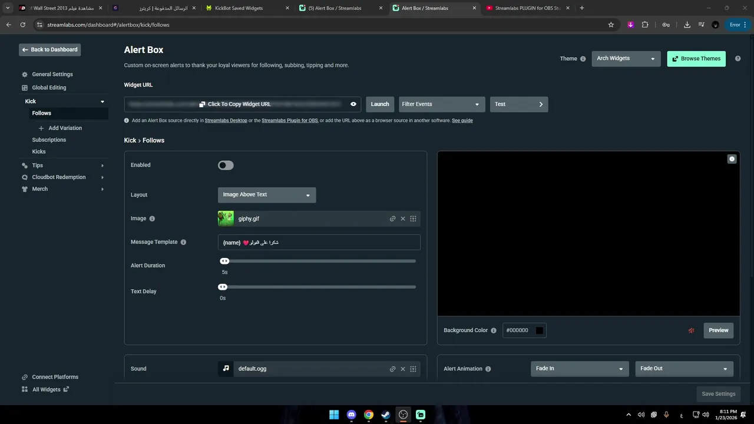Image resolution: width=754 pixels, height=424 pixels.
Task: Click the default.ogg music note icon
Action: (226, 369)
